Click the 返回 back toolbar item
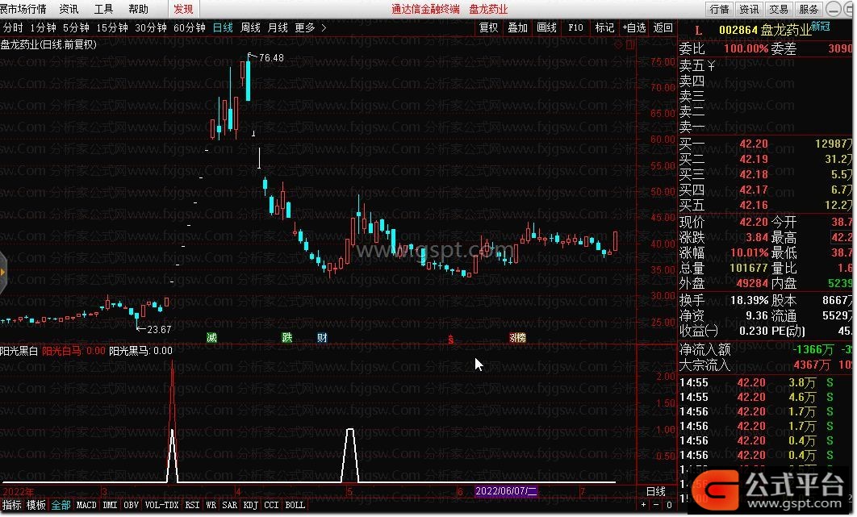Viewport: 857px width, 517px height. point(663,27)
